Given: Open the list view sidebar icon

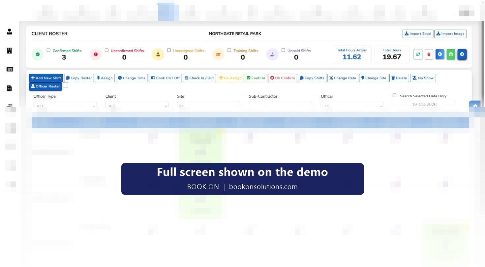Looking at the screenshot, I should (x=10, y=69).
